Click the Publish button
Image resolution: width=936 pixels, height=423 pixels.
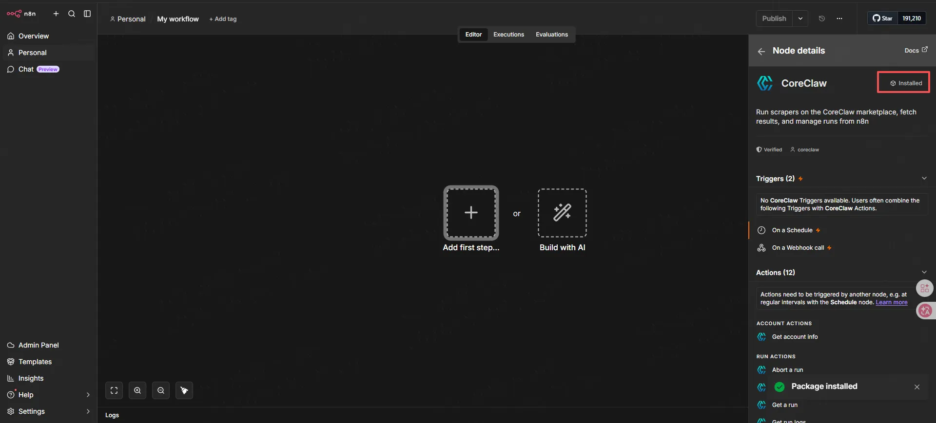(x=774, y=18)
